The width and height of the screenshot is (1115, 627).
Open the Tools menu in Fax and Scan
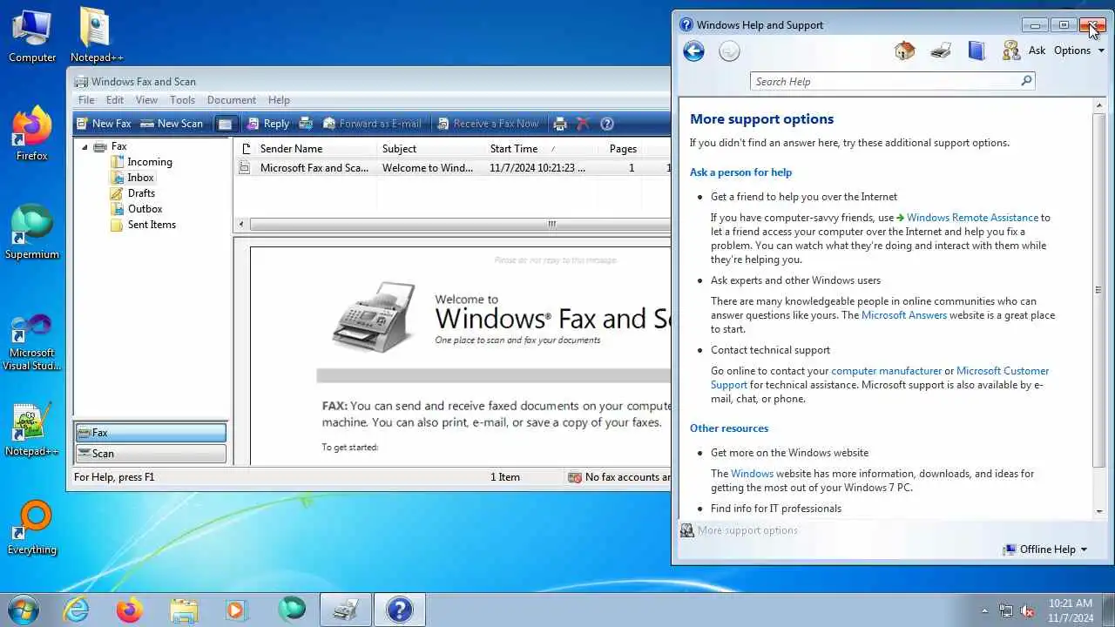[x=182, y=100]
